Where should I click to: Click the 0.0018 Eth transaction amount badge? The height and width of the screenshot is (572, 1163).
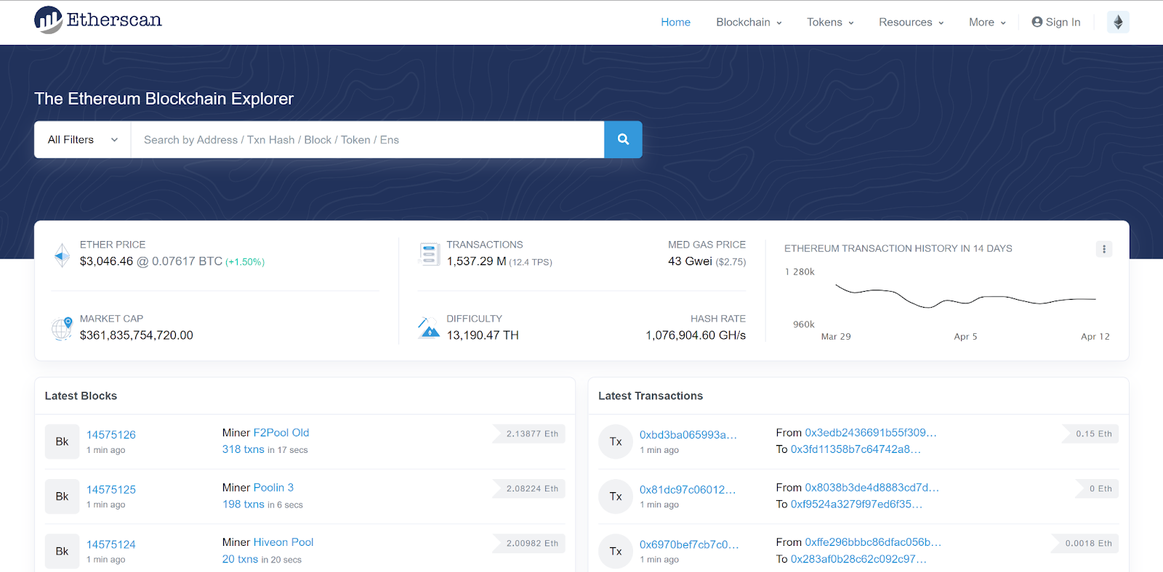(x=1085, y=544)
